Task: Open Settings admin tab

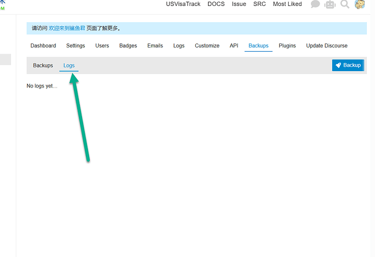Action: (76, 46)
